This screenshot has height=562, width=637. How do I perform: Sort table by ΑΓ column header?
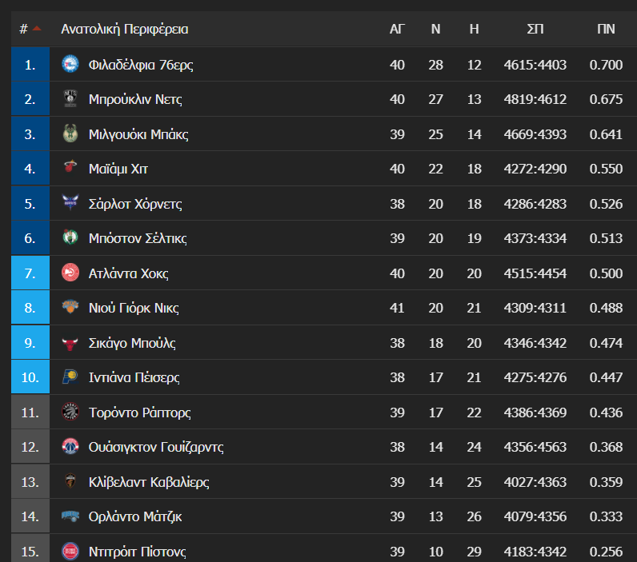tap(397, 30)
